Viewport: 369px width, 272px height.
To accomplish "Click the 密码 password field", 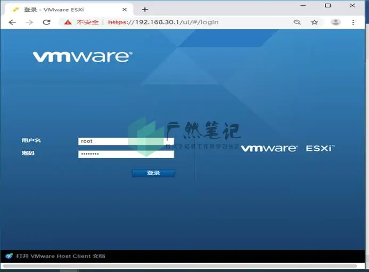I will [126, 154].
